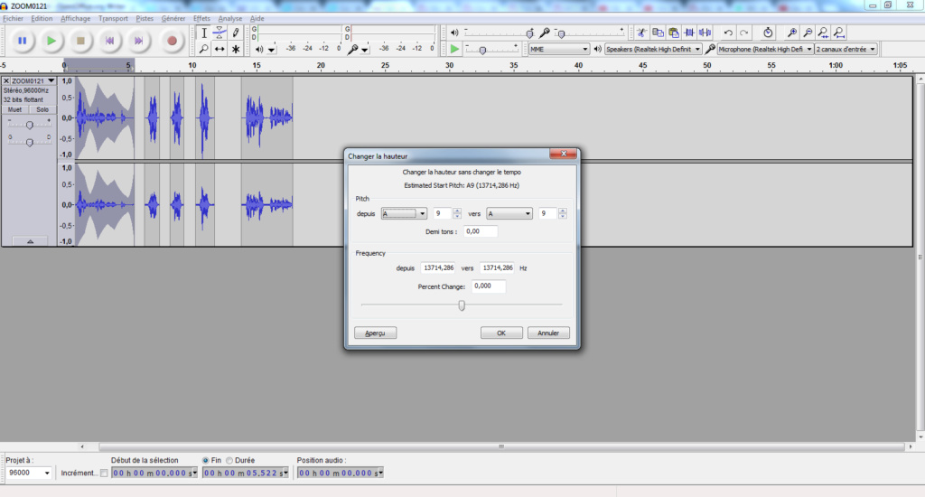Click the Fit Project zoom icon
Viewport: 925px width, 497px height.
coord(839,33)
